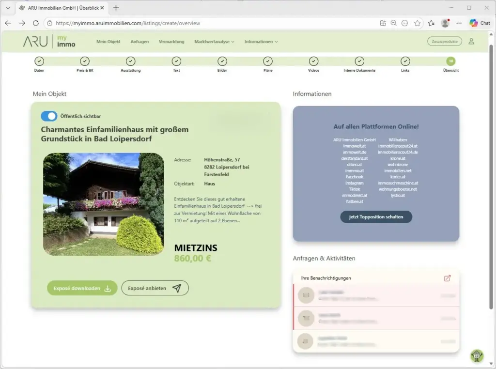Click the ARU my immo logo

coord(49,42)
